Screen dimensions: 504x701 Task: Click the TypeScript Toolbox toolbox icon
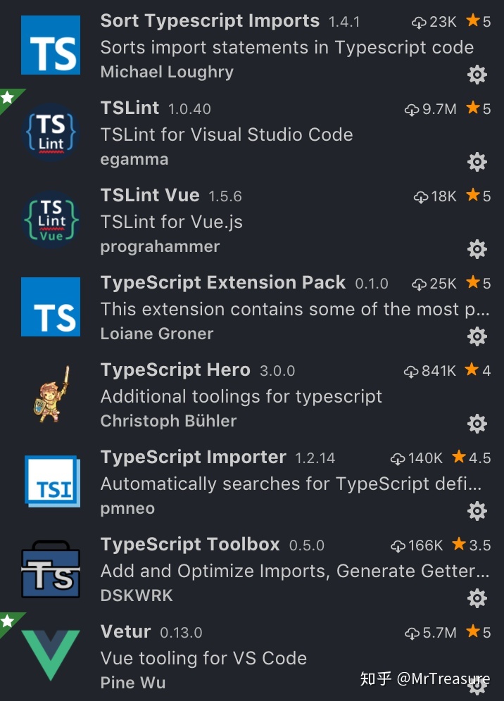[51, 569]
